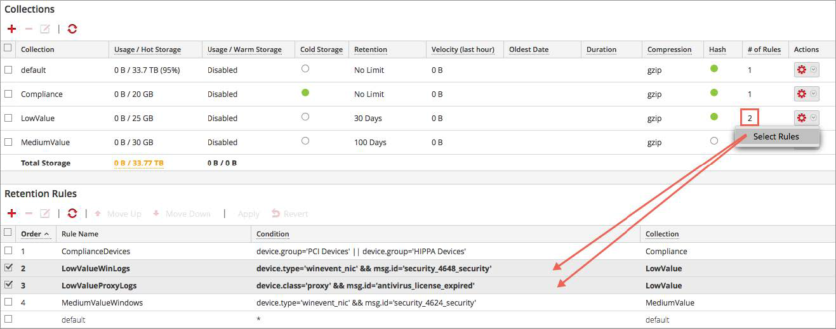836x329 pixels.
Task: Click gear actions icon for Compliance collection
Action: [x=801, y=94]
